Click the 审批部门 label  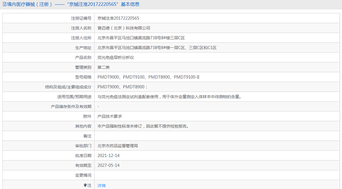pyautogui.click(x=83, y=146)
